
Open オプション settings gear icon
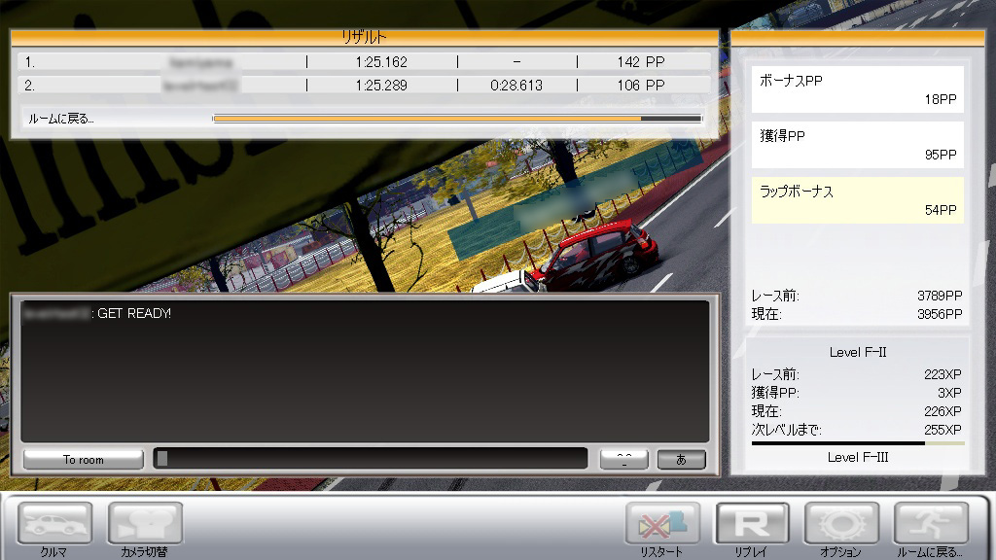[x=841, y=523]
